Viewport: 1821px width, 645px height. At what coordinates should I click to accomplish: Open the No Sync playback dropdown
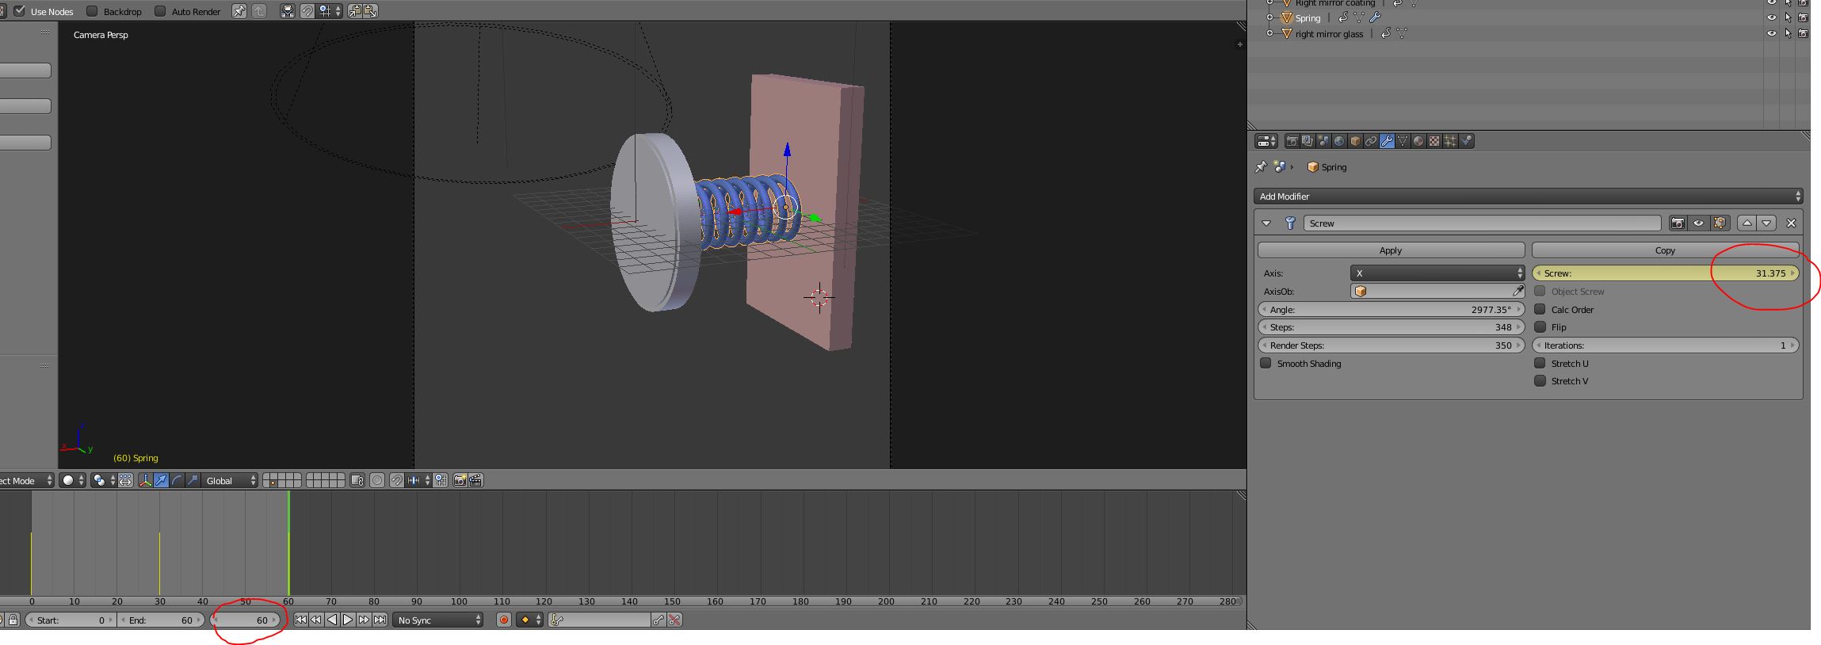pyautogui.click(x=439, y=620)
